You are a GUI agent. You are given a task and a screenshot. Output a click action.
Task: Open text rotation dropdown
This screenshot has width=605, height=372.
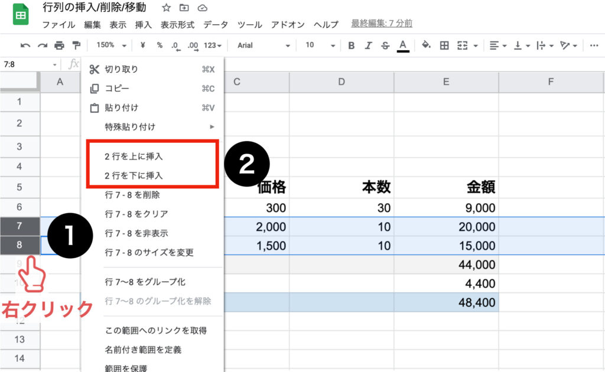568,45
